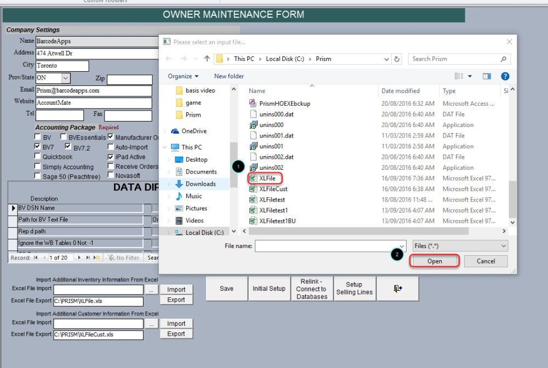Open the Prov/State dropdown
The height and width of the screenshot is (368, 548).
click(x=66, y=78)
